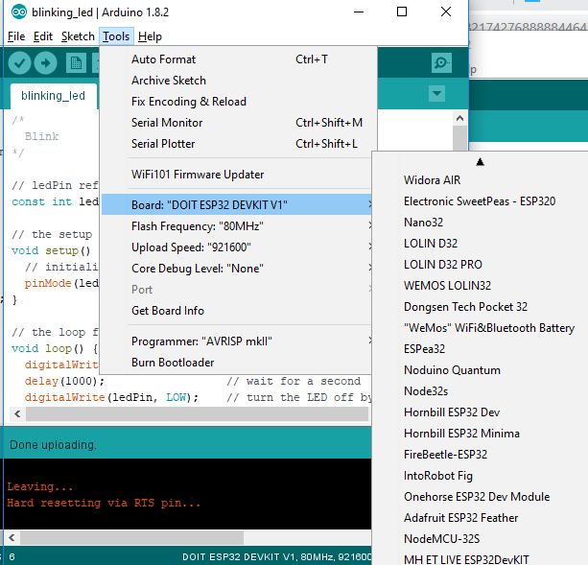Image resolution: width=588 pixels, height=565 pixels.
Task: Open the Serial Monitor magnifier icon
Action: tap(441, 62)
